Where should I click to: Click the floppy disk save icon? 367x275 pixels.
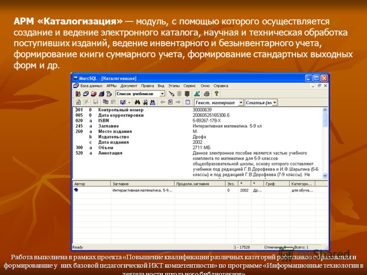[x=95, y=102]
